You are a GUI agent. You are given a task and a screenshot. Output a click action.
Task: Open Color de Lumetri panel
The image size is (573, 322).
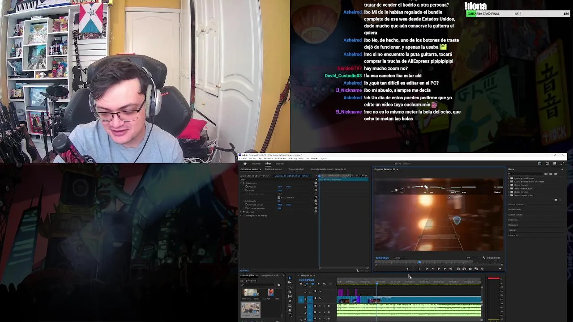(x=515, y=215)
